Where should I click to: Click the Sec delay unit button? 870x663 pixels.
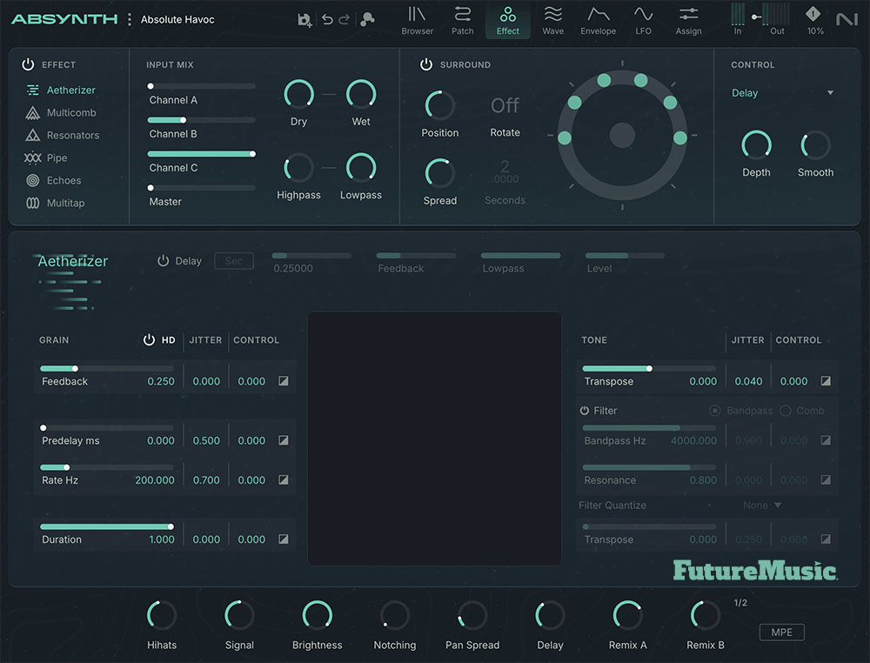click(x=233, y=261)
